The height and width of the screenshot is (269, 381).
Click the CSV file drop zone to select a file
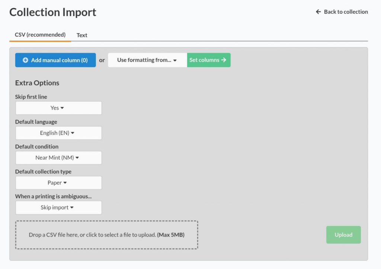[106, 234]
